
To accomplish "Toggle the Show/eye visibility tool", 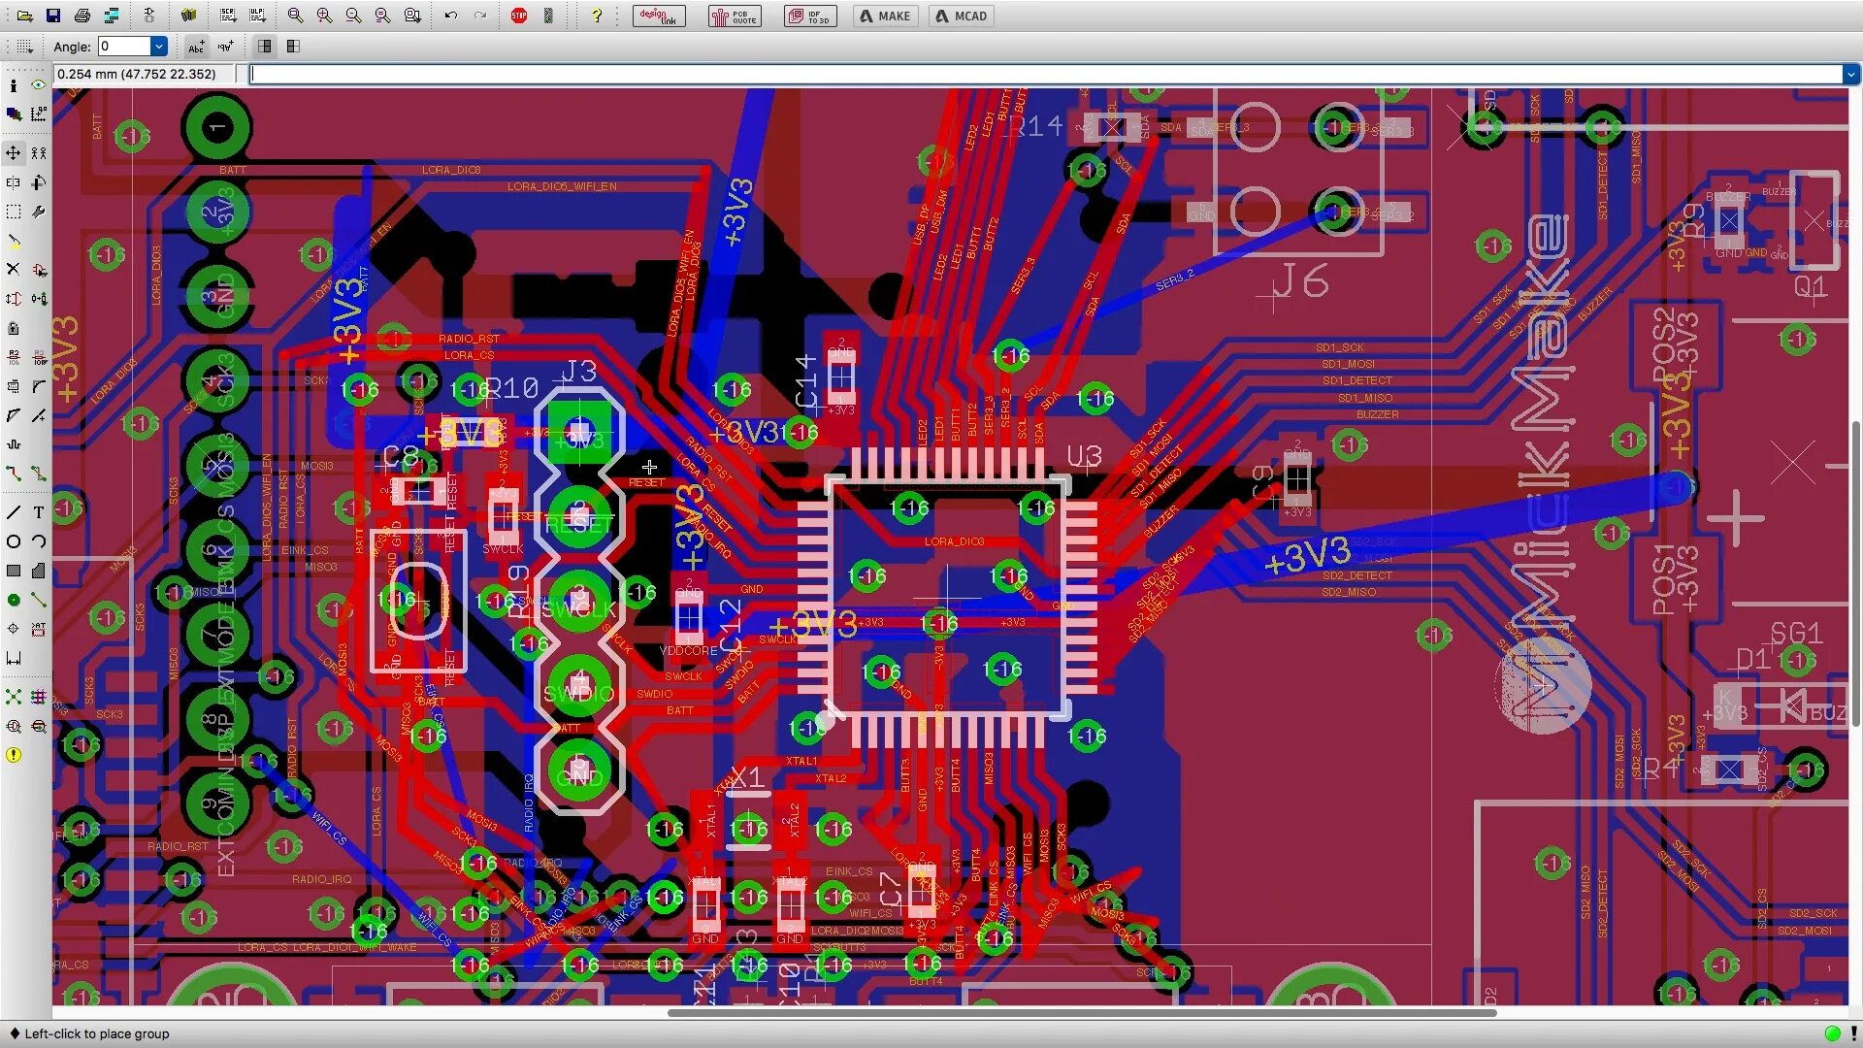I will tap(39, 85).
